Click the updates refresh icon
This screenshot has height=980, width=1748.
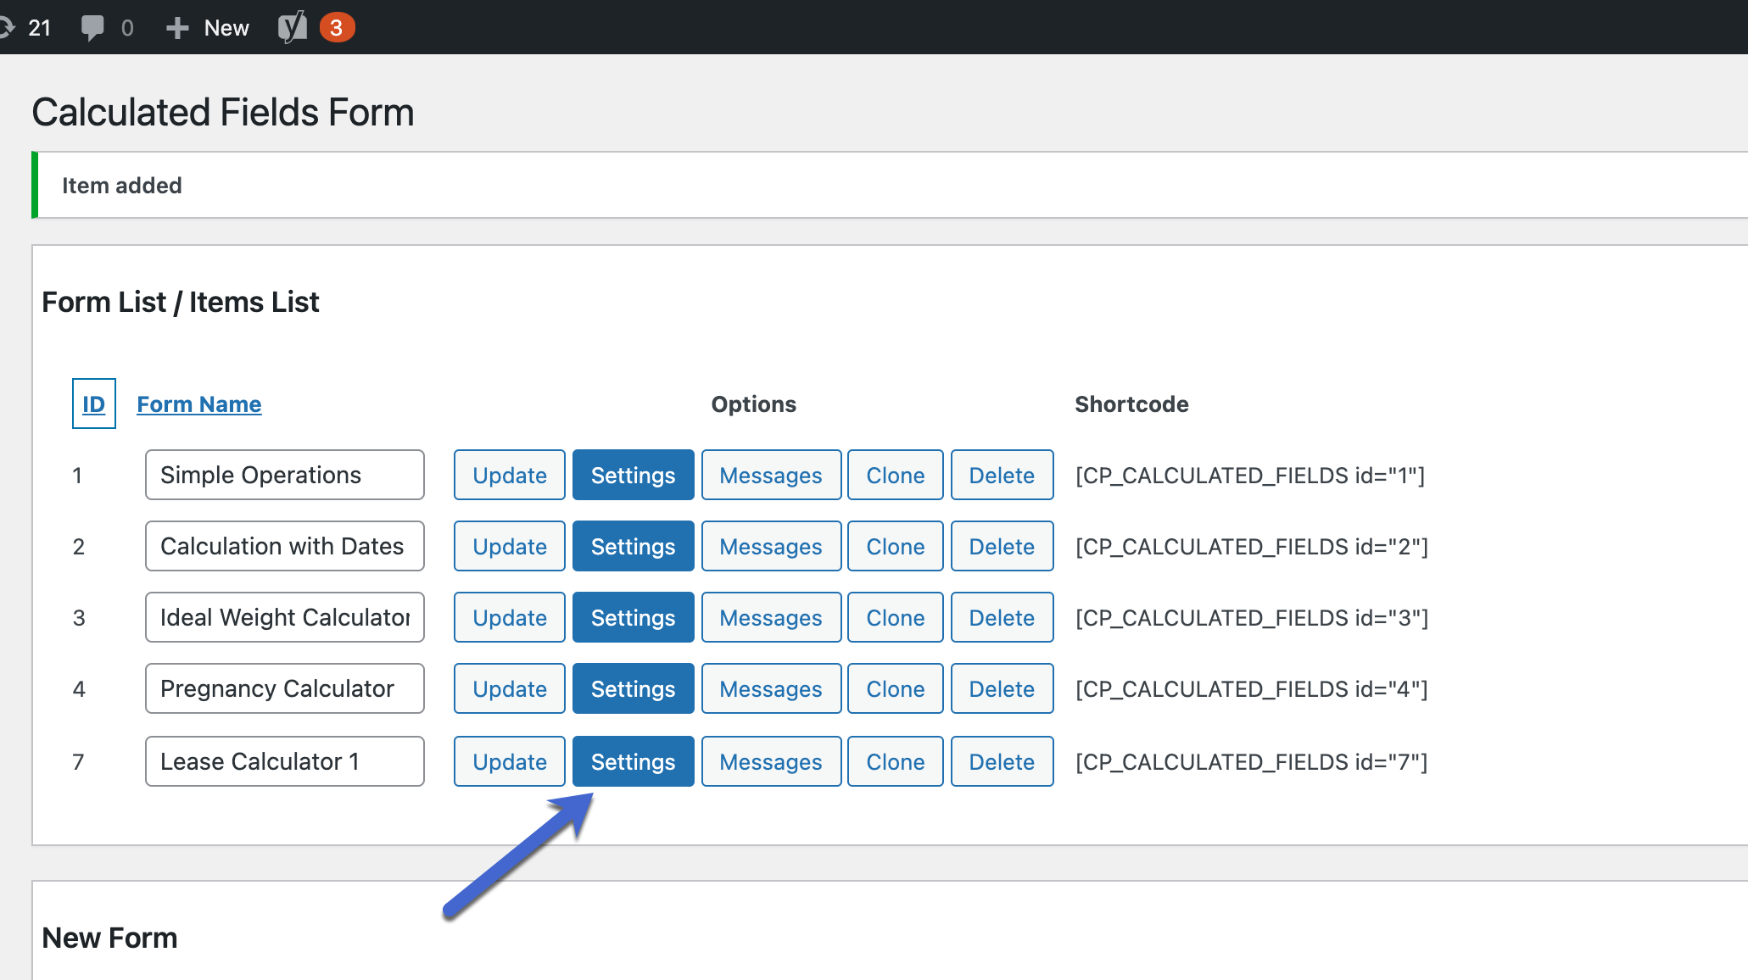point(7,28)
